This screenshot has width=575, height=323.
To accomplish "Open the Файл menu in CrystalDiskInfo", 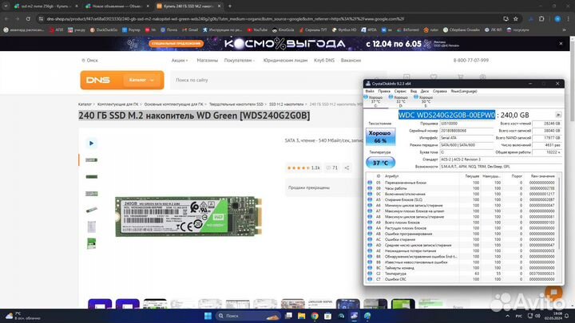I will coord(370,91).
